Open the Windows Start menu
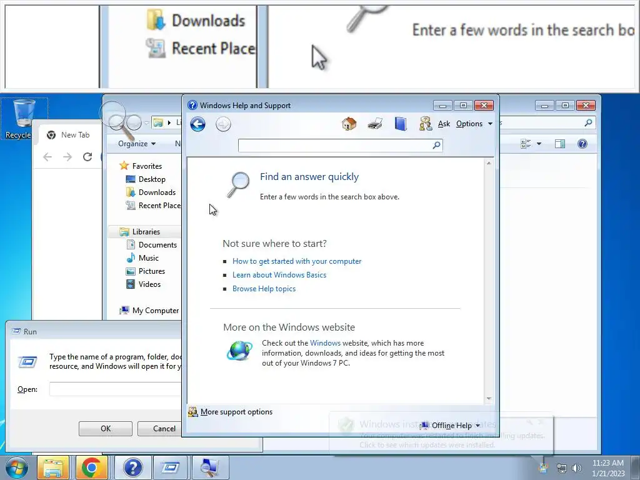 point(16,467)
